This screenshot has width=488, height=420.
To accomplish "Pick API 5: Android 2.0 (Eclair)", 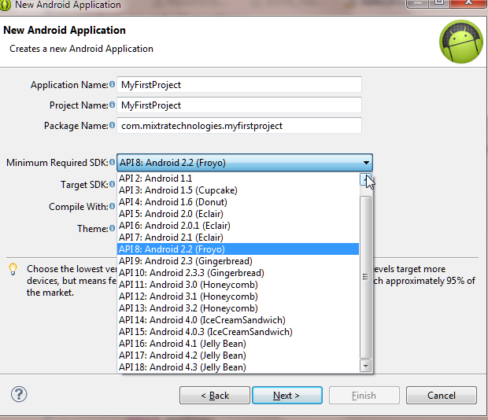I will 238,214.
